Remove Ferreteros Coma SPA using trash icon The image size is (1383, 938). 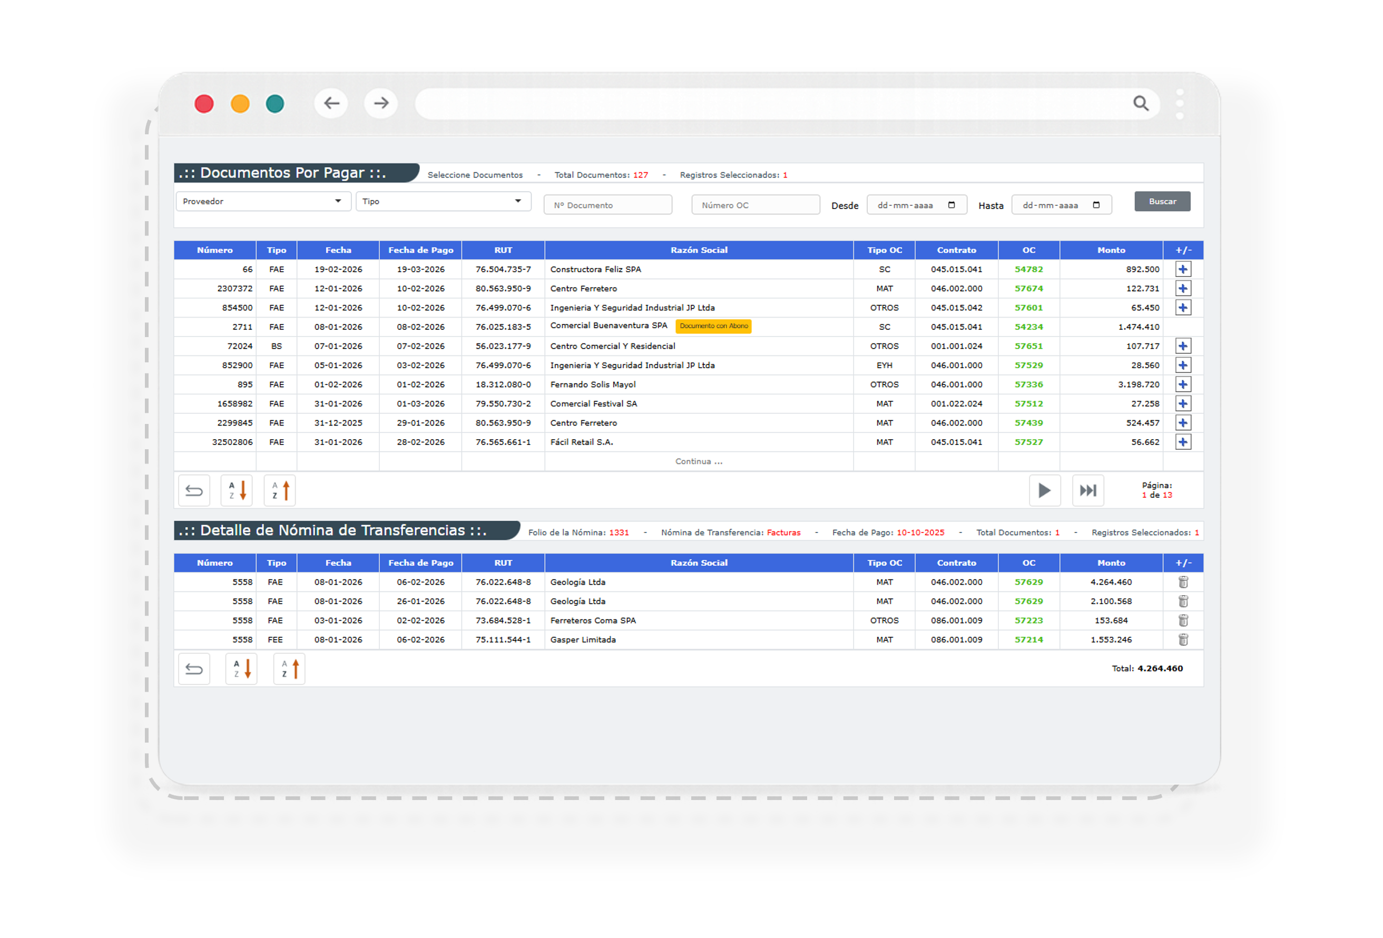coord(1183,620)
